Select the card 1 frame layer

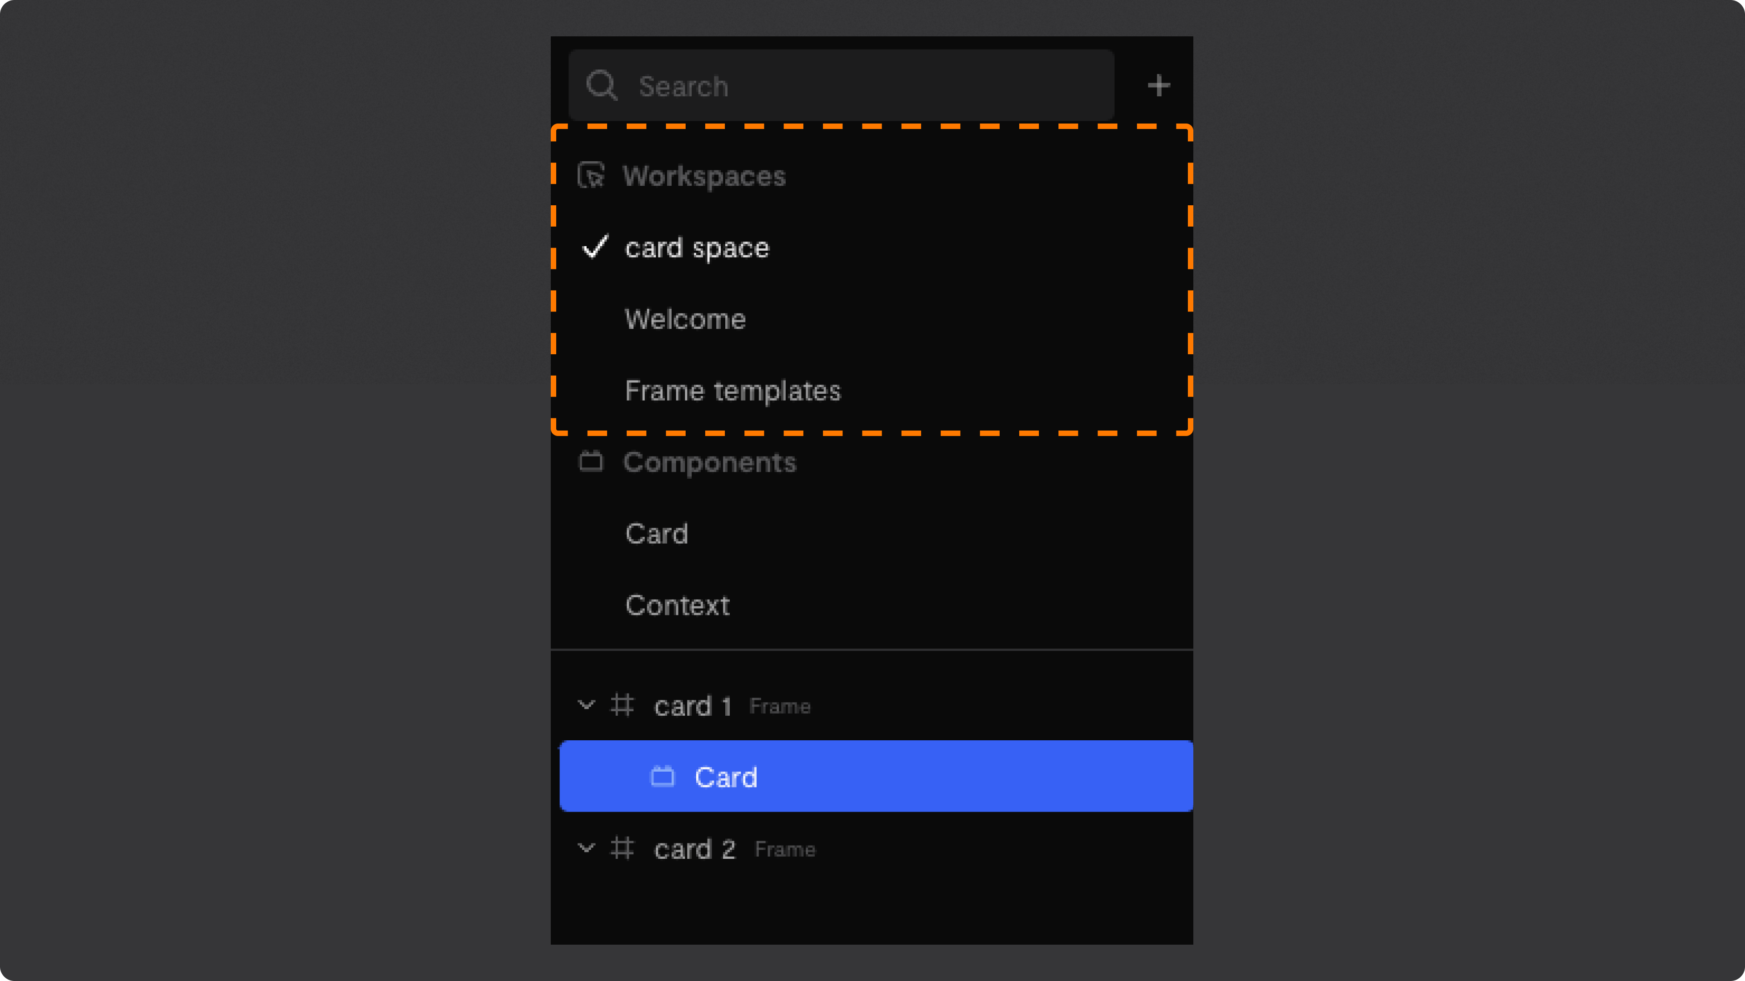(x=872, y=705)
